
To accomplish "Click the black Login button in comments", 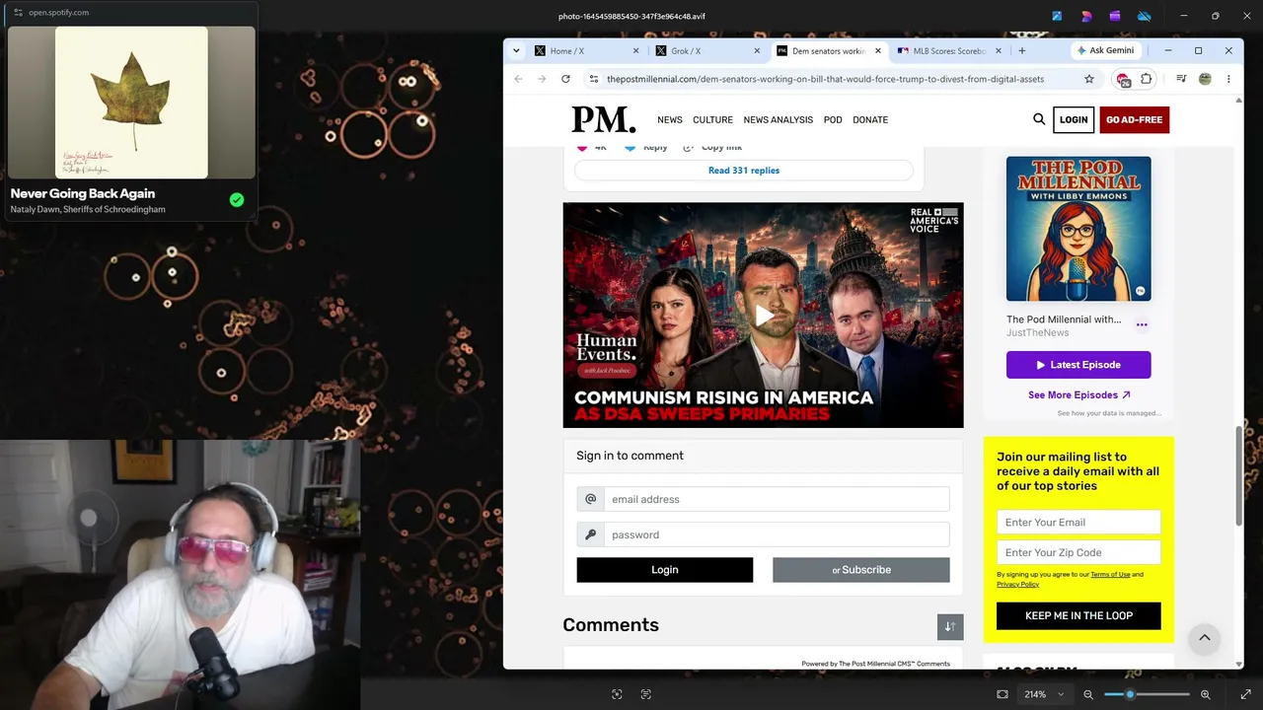I will [665, 570].
